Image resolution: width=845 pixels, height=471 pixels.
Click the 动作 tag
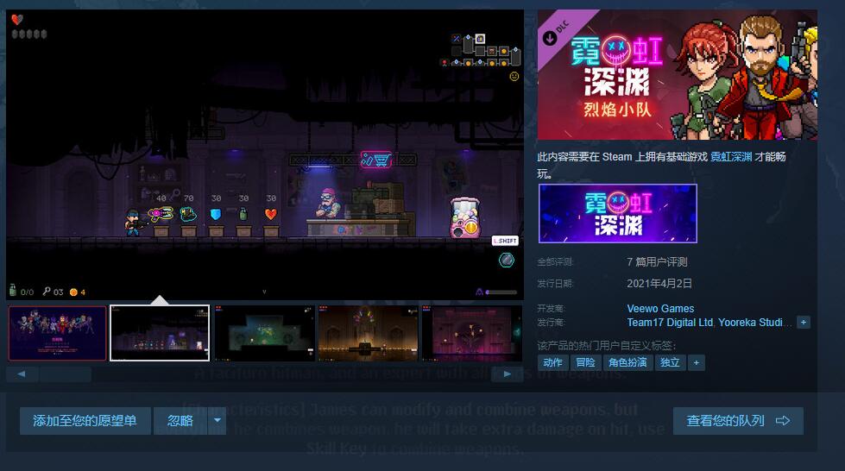[x=553, y=362]
